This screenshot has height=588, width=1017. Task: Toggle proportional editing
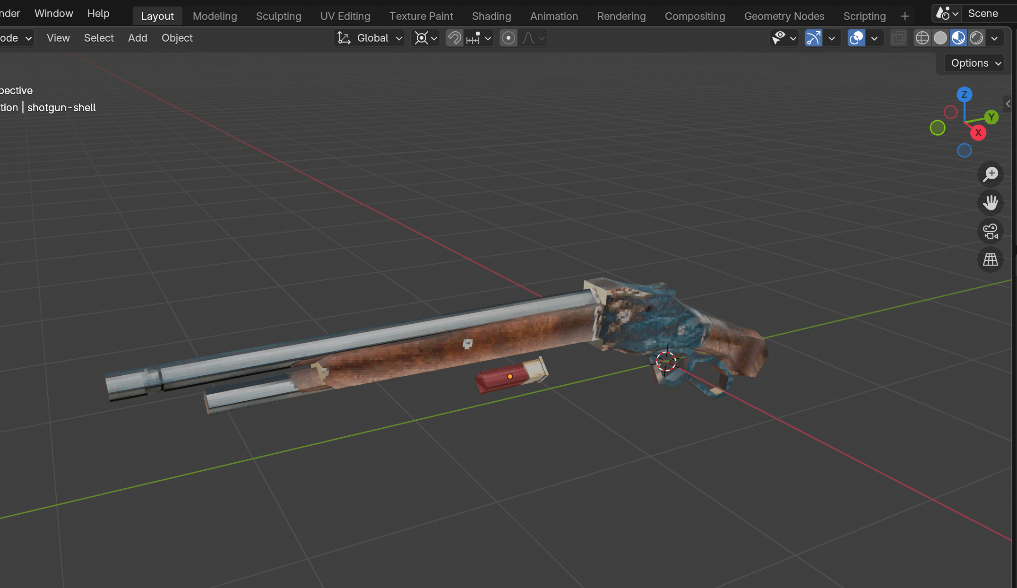click(x=508, y=38)
